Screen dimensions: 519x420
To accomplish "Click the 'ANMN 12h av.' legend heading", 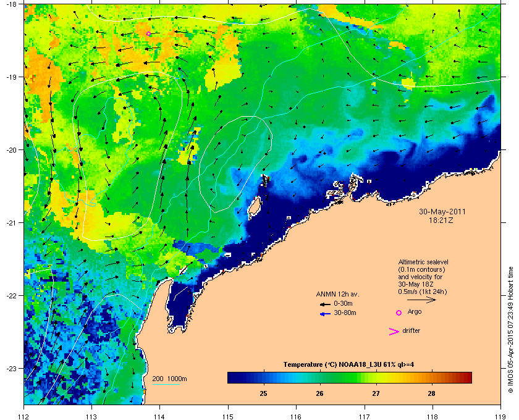I will tap(337, 294).
